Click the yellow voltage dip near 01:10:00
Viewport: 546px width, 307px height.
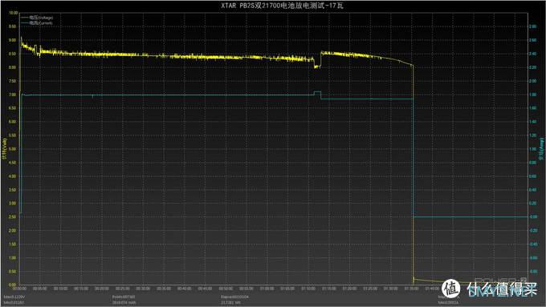coord(316,66)
